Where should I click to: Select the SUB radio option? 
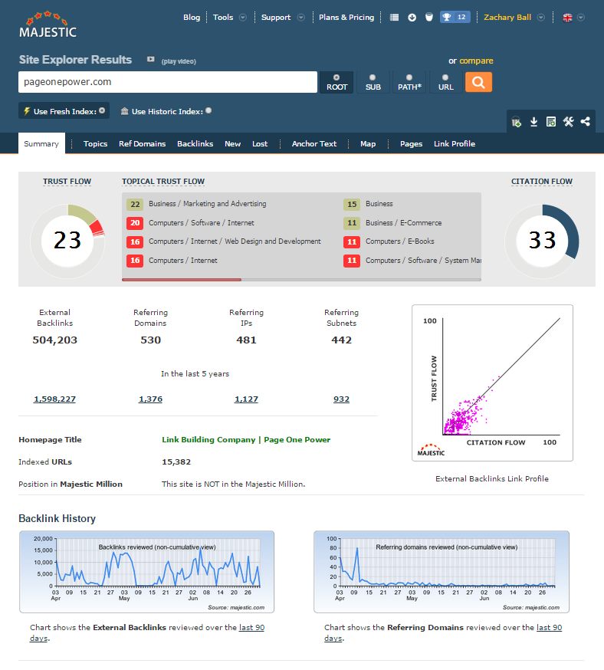pyautogui.click(x=373, y=77)
